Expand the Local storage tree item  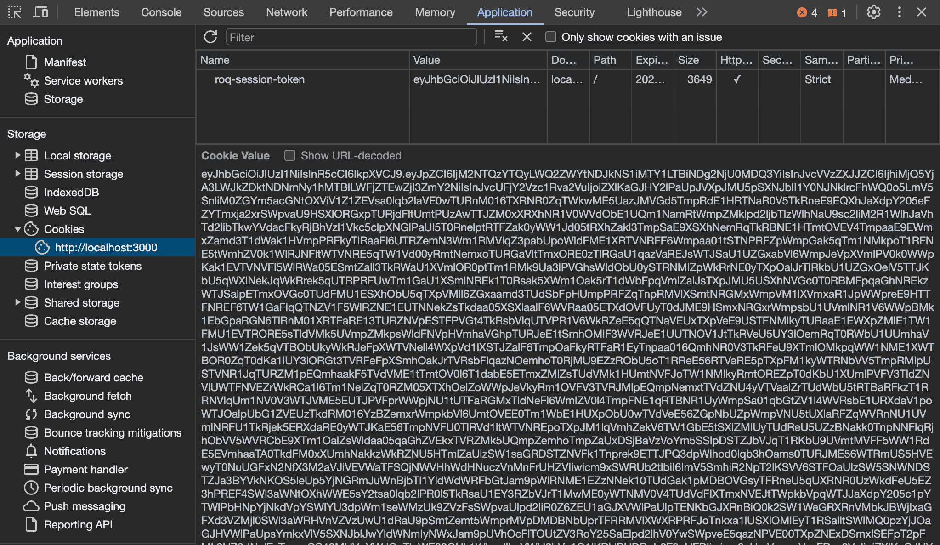(x=17, y=155)
